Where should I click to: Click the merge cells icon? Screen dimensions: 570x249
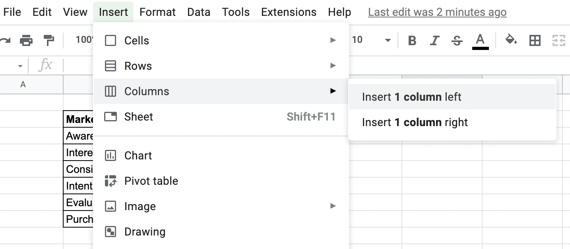558,40
